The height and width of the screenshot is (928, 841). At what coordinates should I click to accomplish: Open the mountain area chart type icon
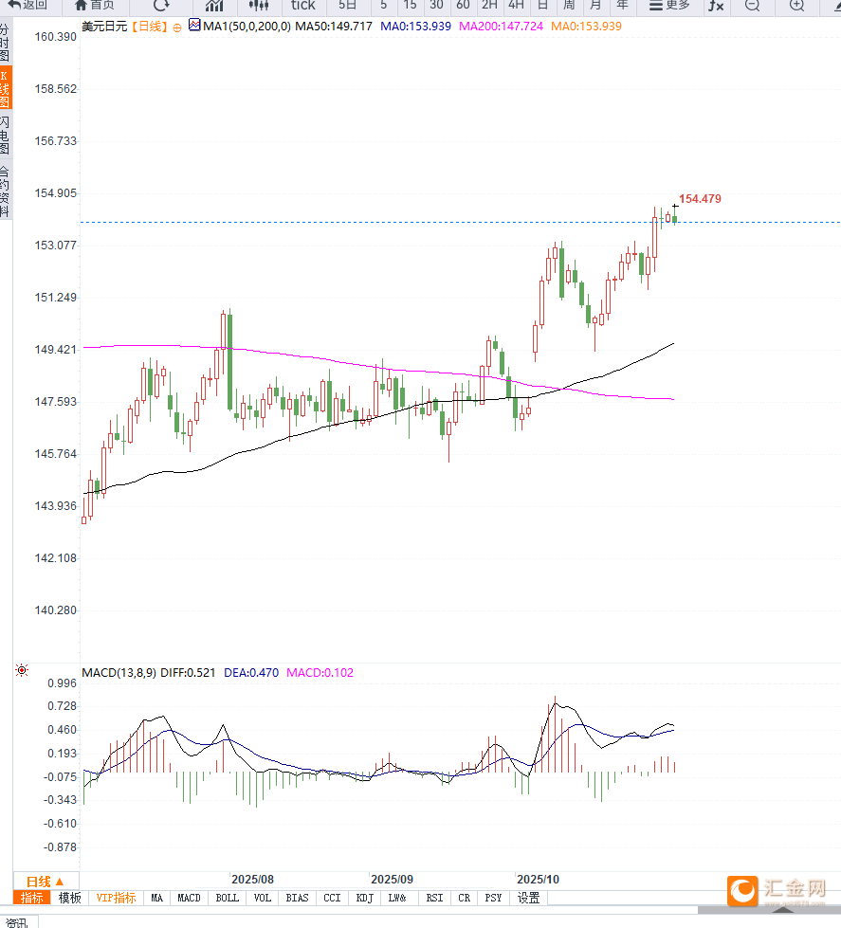(x=214, y=6)
